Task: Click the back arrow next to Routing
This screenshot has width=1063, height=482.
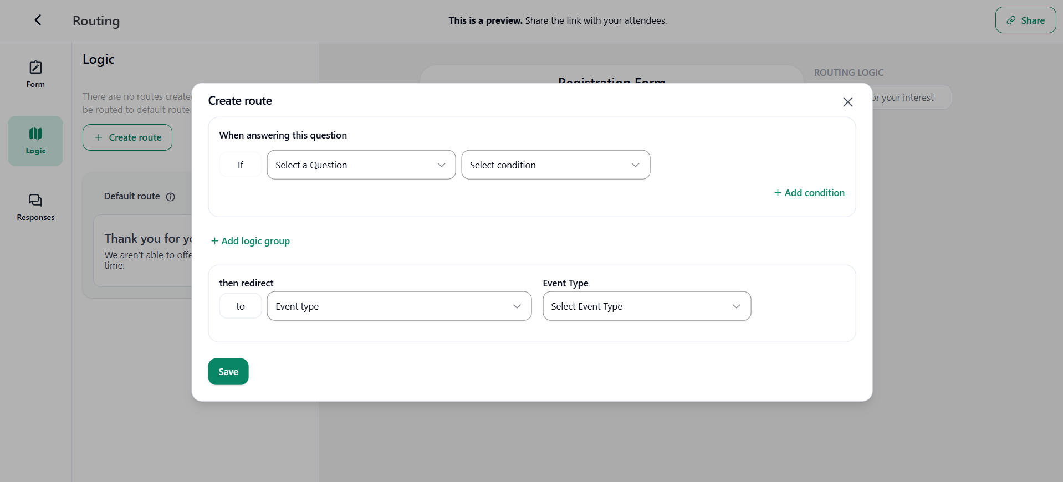Action: click(x=38, y=20)
